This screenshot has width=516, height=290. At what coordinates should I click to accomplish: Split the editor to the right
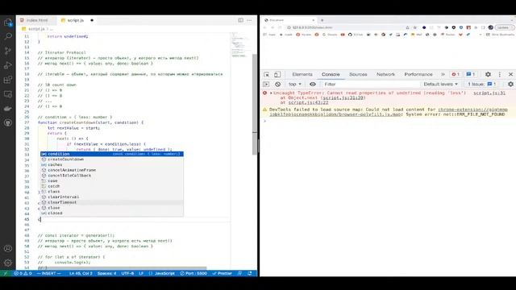241,20
